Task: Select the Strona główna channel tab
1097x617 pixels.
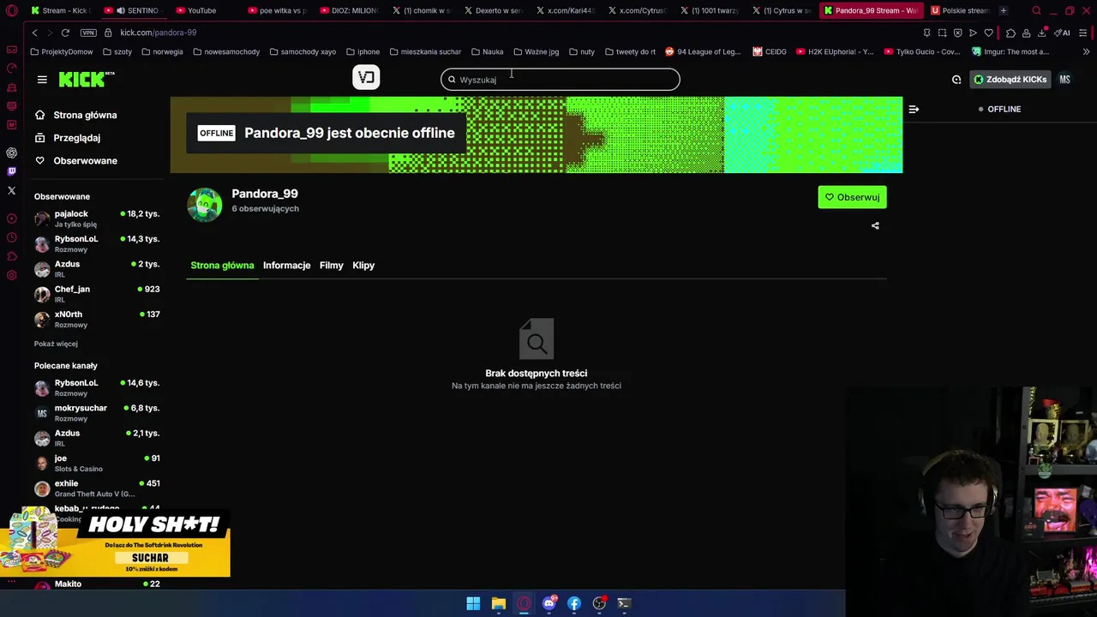Action: (x=222, y=265)
